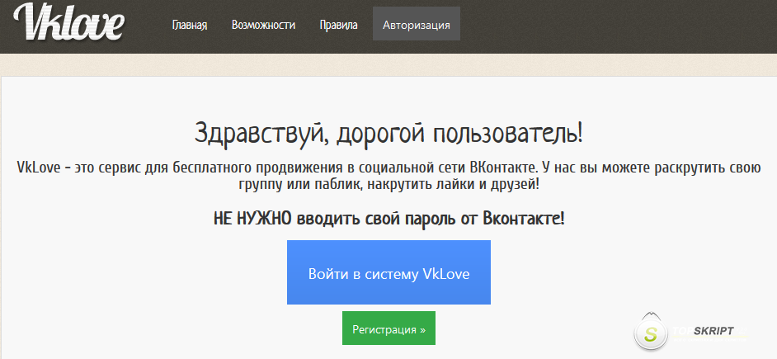Click the description line starting VkLove - это сервис

[388, 168]
